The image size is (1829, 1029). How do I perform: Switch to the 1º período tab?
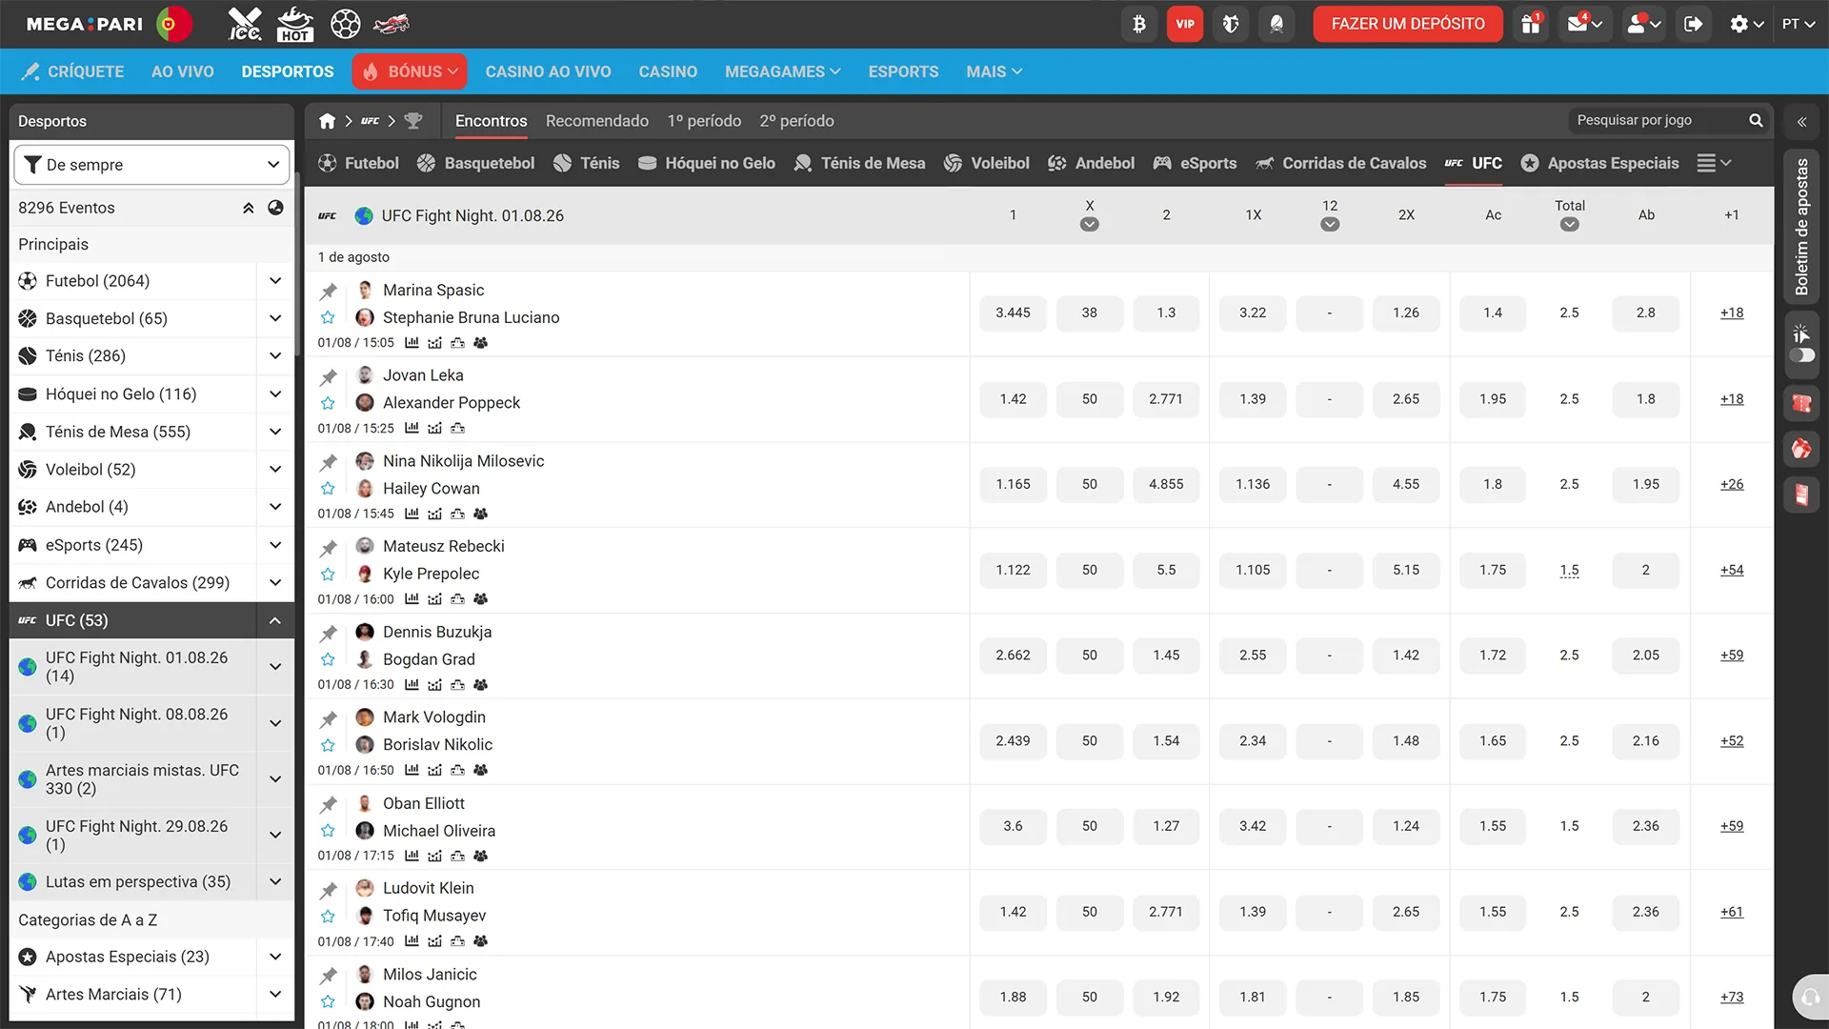coord(704,121)
